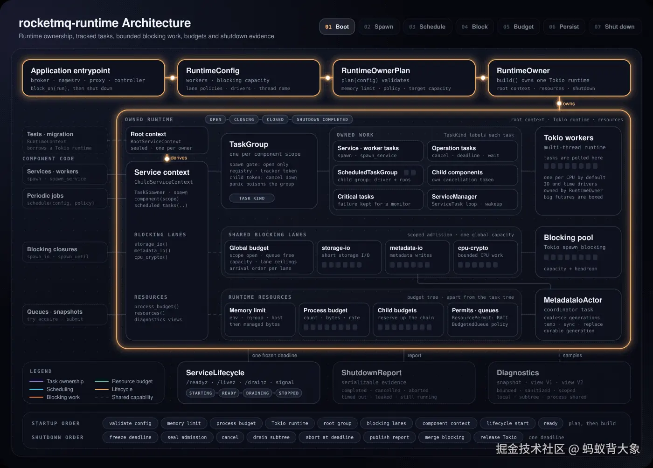Select the 01 Boot step tab

pos(337,27)
